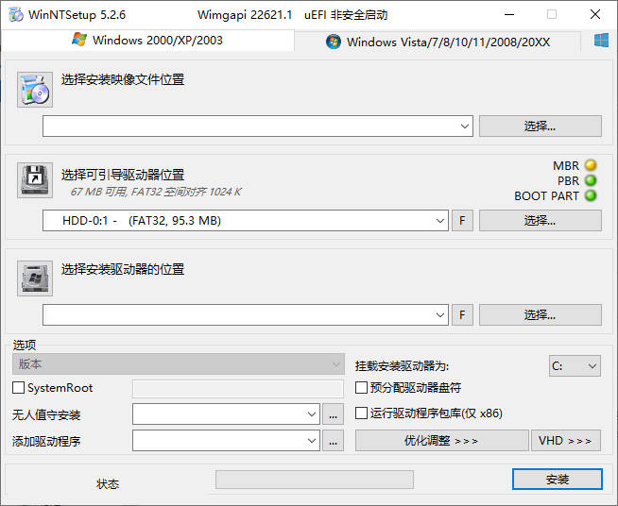This screenshot has width=618, height=506.
Task: Click the F format button beside installation drive
Action: pyautogui.click(x=462, y=314)
